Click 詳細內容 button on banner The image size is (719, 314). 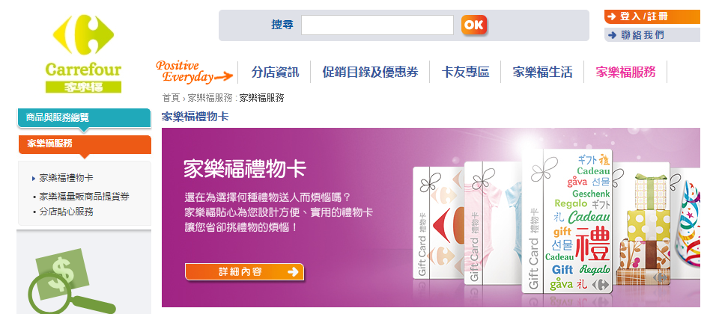point(244,272)
